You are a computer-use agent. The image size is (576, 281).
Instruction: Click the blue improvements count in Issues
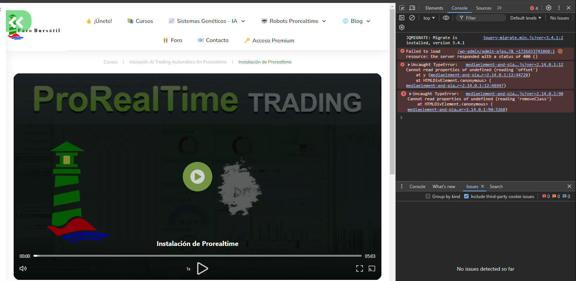(x=566, y=196)
